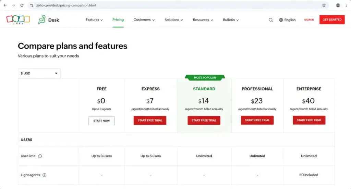Image resolution: width=351 pixels, height=189 pixels.
Task: Click Unlimited in the Enterprise column
Action: tap(309, 156)
